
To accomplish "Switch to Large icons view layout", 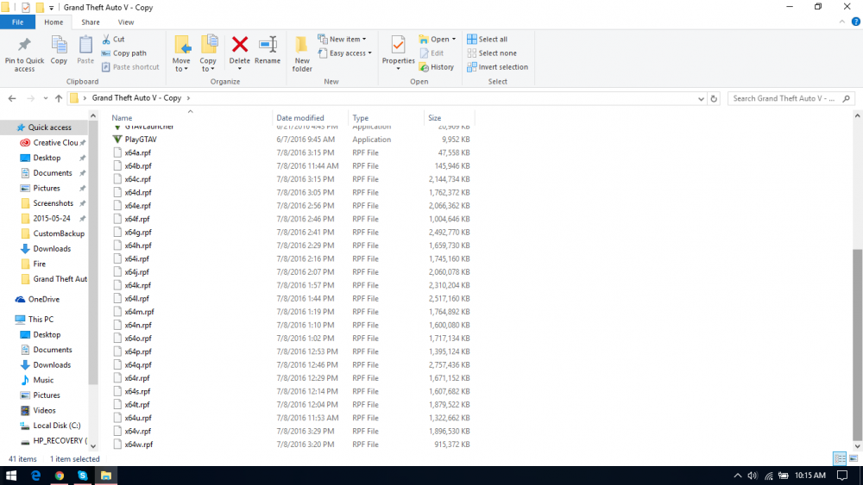I will coord(854,458).
